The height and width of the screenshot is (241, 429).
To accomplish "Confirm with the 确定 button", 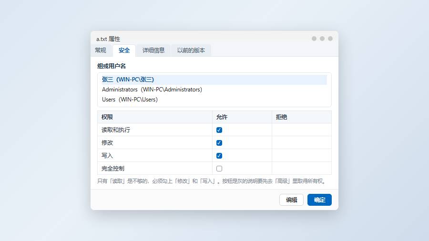I will pyautogui.click(x=319, y=200).
